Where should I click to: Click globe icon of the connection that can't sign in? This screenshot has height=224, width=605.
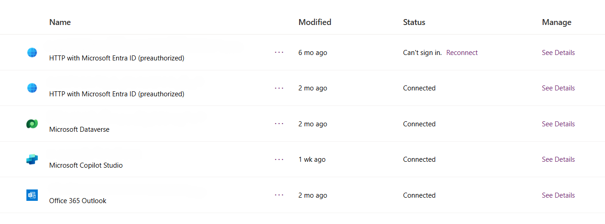point(32,52)
